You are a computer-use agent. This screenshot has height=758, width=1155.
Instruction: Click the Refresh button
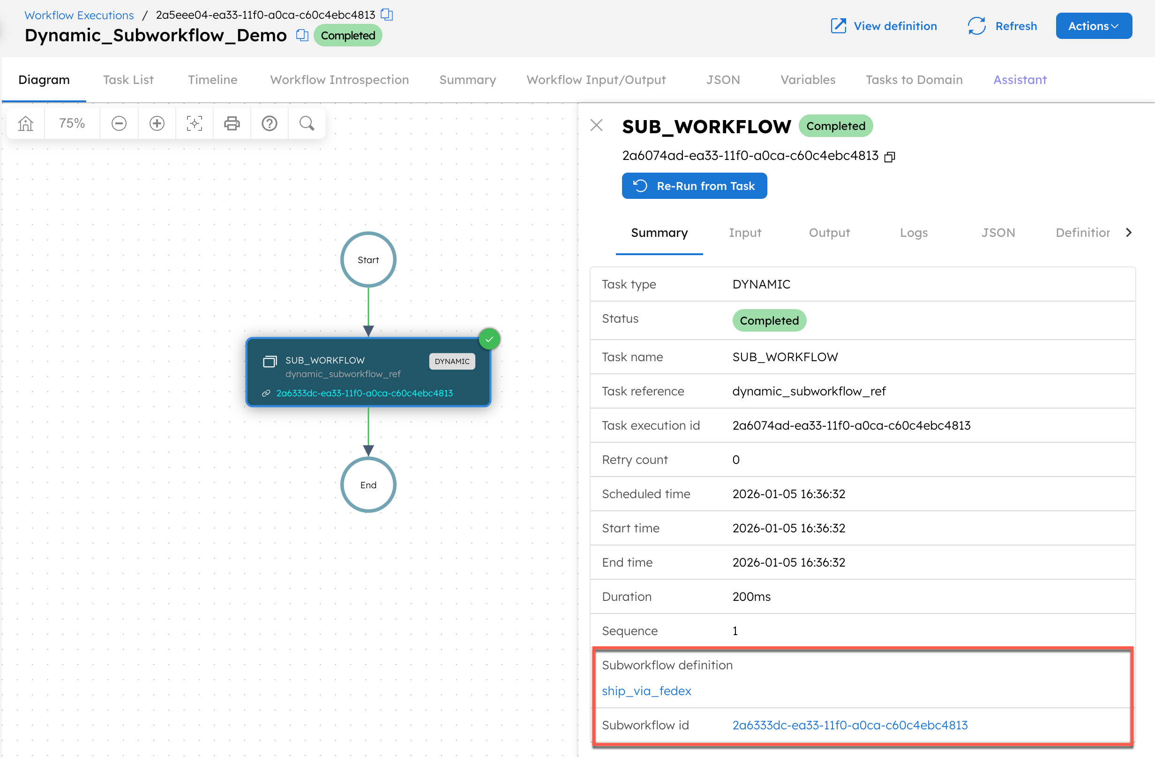pyautogui.click(x=1002, y=26)
